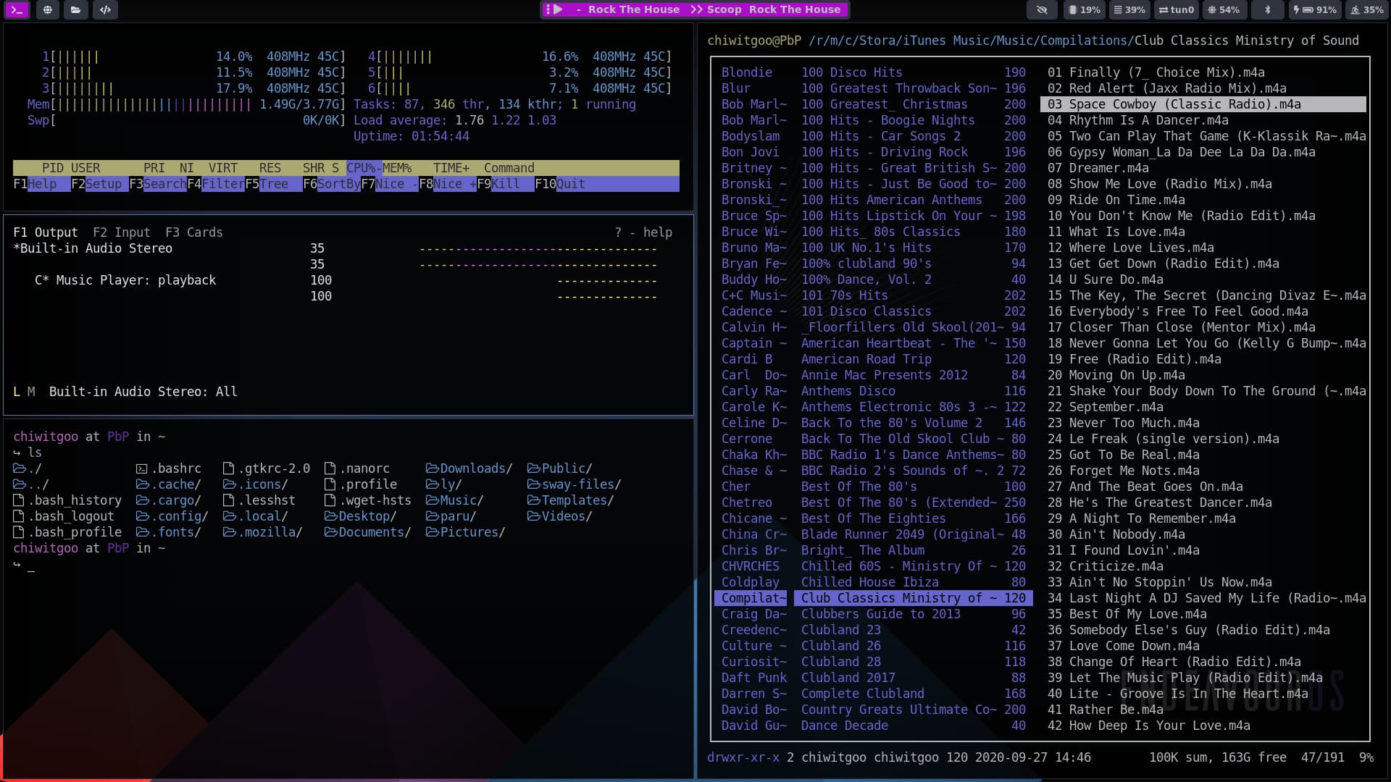Click the battery 91% indicator
The height and width of the screenshot is (782, 1391).
point(1315,10)
